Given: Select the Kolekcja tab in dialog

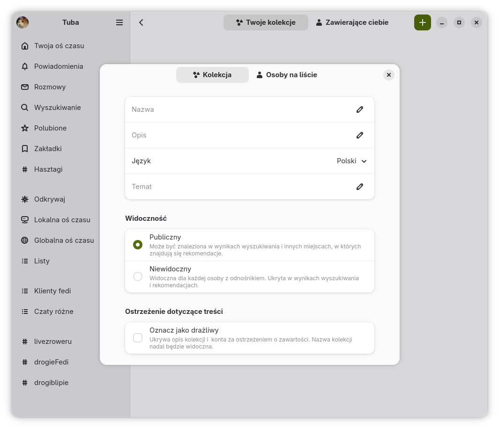Looking at the screenshot, I should click(212, 75).
